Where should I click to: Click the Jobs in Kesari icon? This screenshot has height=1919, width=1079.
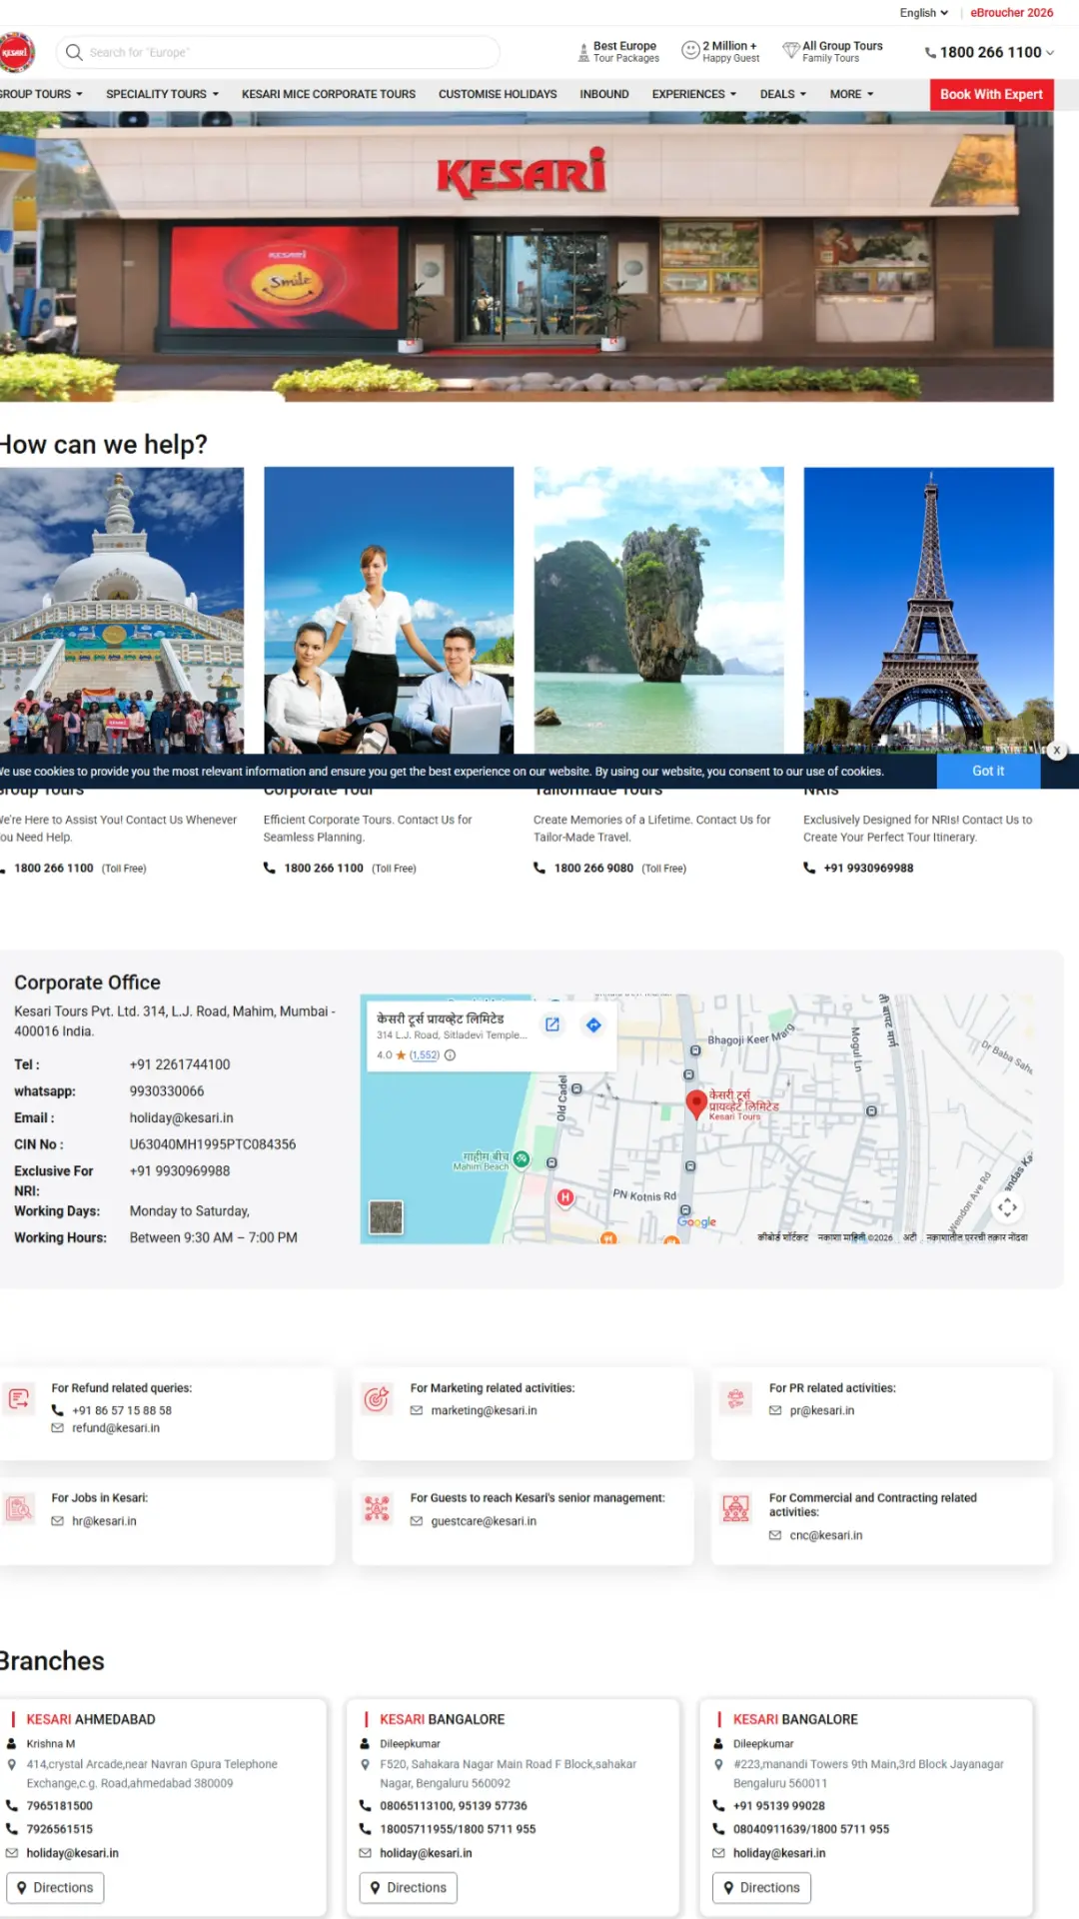[x=19, y=1508]
